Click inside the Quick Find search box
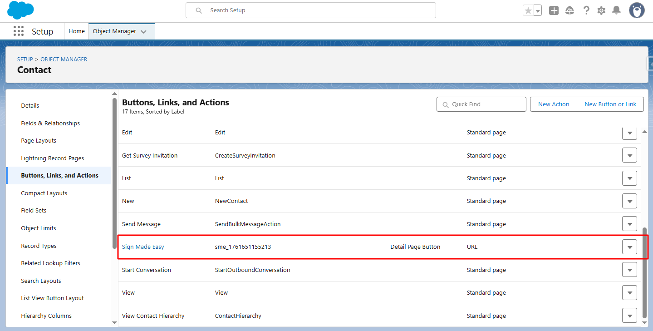The image size is (653, 331). coord(481,104)
